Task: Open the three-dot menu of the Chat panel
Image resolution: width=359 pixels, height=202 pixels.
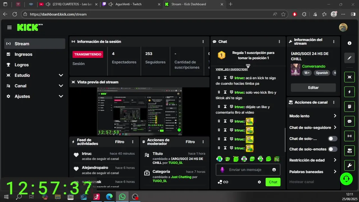Action: tap(279, 42)
